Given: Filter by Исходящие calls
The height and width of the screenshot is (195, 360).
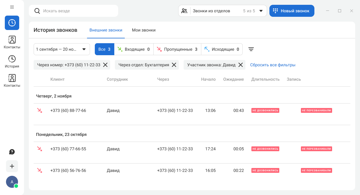Looking at the screenshot, I should [x=222, y=49].
